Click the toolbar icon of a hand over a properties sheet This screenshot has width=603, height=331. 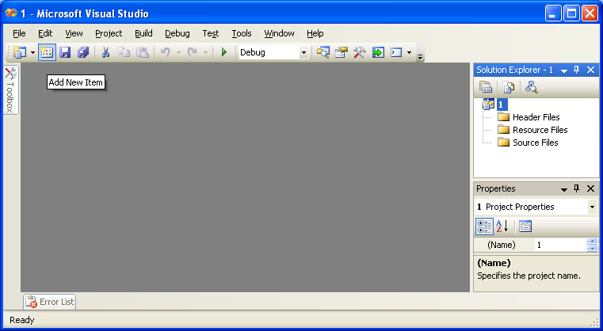[341, 52]
